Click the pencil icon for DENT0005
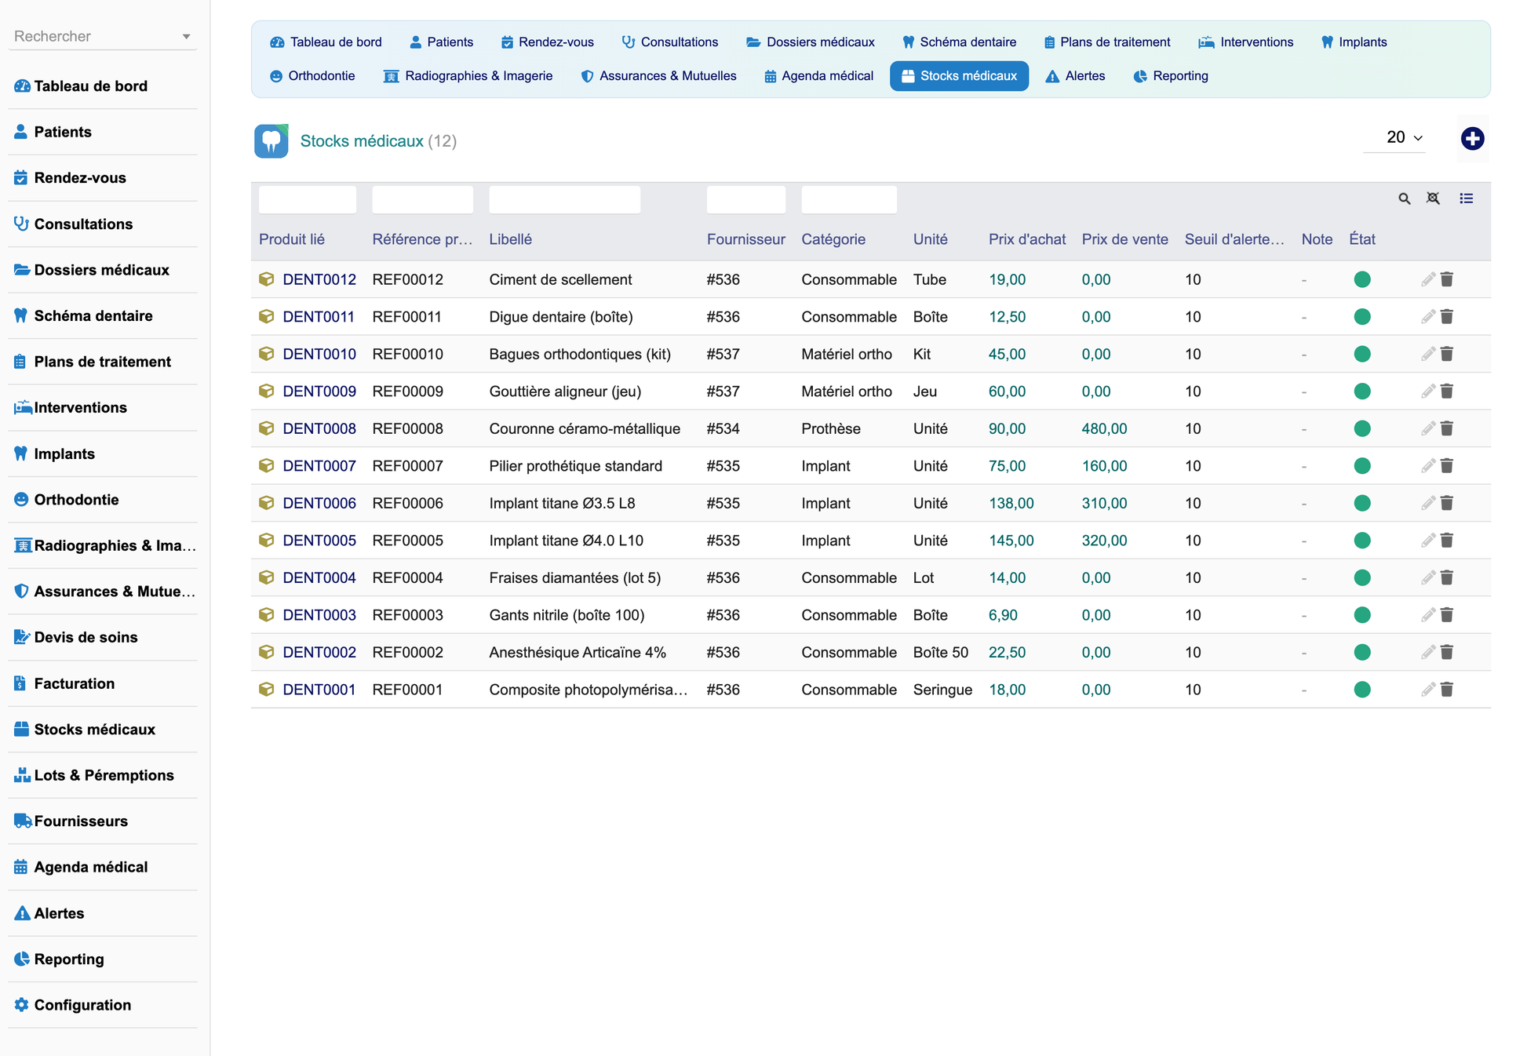Viewport: 1527px width, 1056px height. pyautogui.click(x=1427, y=541)
